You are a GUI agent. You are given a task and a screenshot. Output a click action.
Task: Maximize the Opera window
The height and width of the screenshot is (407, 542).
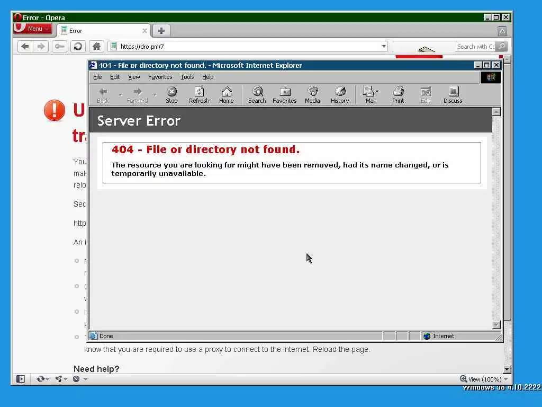pos(496,17)
